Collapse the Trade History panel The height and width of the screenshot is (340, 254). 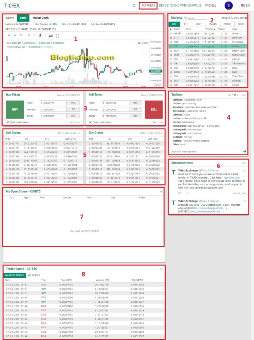coord(161,269)
